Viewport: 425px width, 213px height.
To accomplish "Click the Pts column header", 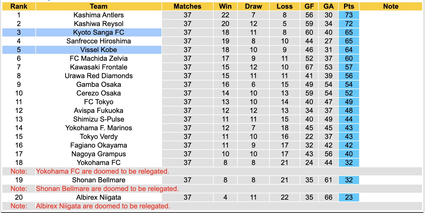I will pyautogui.click(x=349, y=6).
